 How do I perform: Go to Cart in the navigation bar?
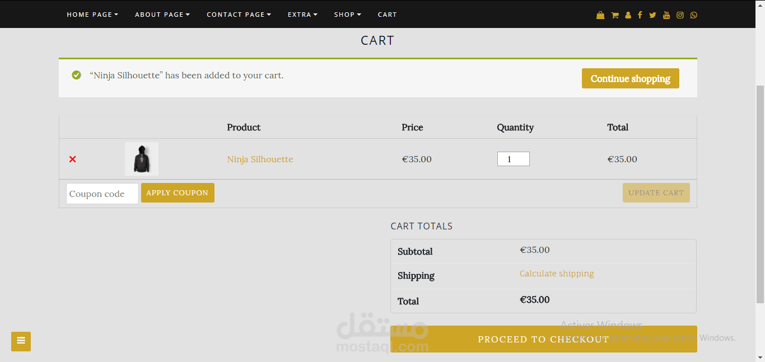point(387,15)
